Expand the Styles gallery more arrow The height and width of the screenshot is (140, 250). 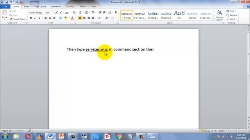coord(214,19)
